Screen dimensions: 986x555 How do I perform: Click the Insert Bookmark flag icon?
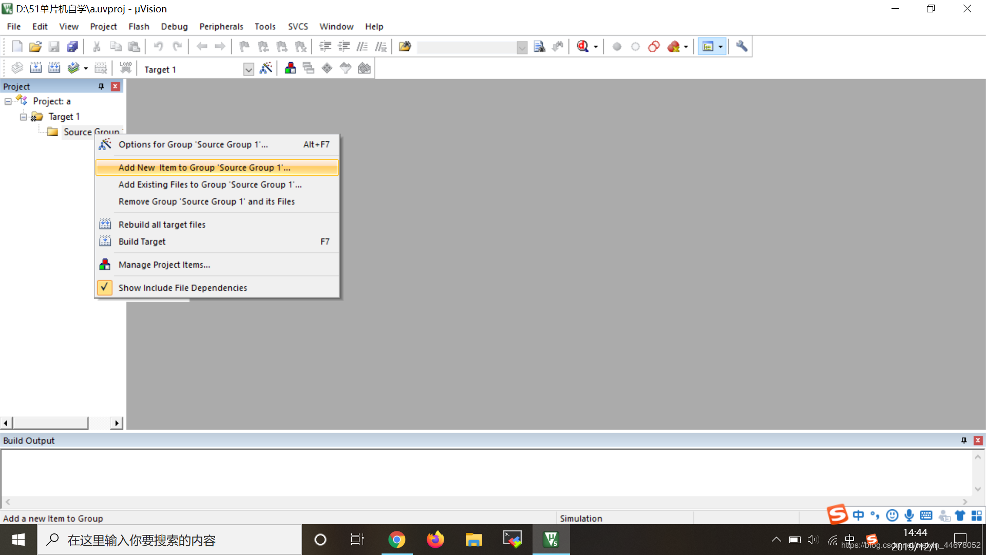244,47
